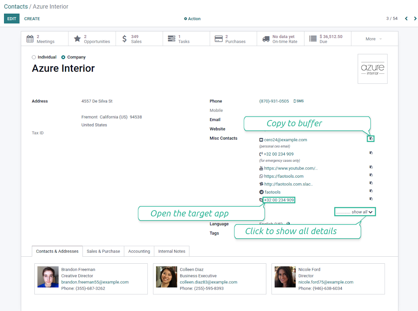Screen dimensions: 418x311
Task: Click the 3 / 54 pager counter
Action: 392,18
